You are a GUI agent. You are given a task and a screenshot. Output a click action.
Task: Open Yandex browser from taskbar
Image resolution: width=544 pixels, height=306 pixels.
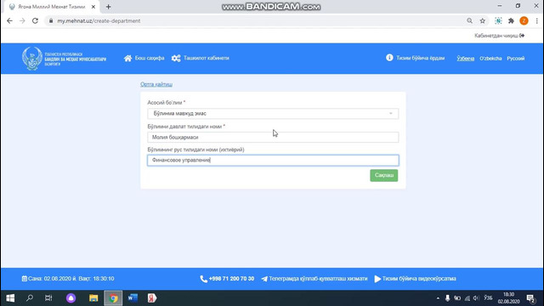tap(152, 298)
